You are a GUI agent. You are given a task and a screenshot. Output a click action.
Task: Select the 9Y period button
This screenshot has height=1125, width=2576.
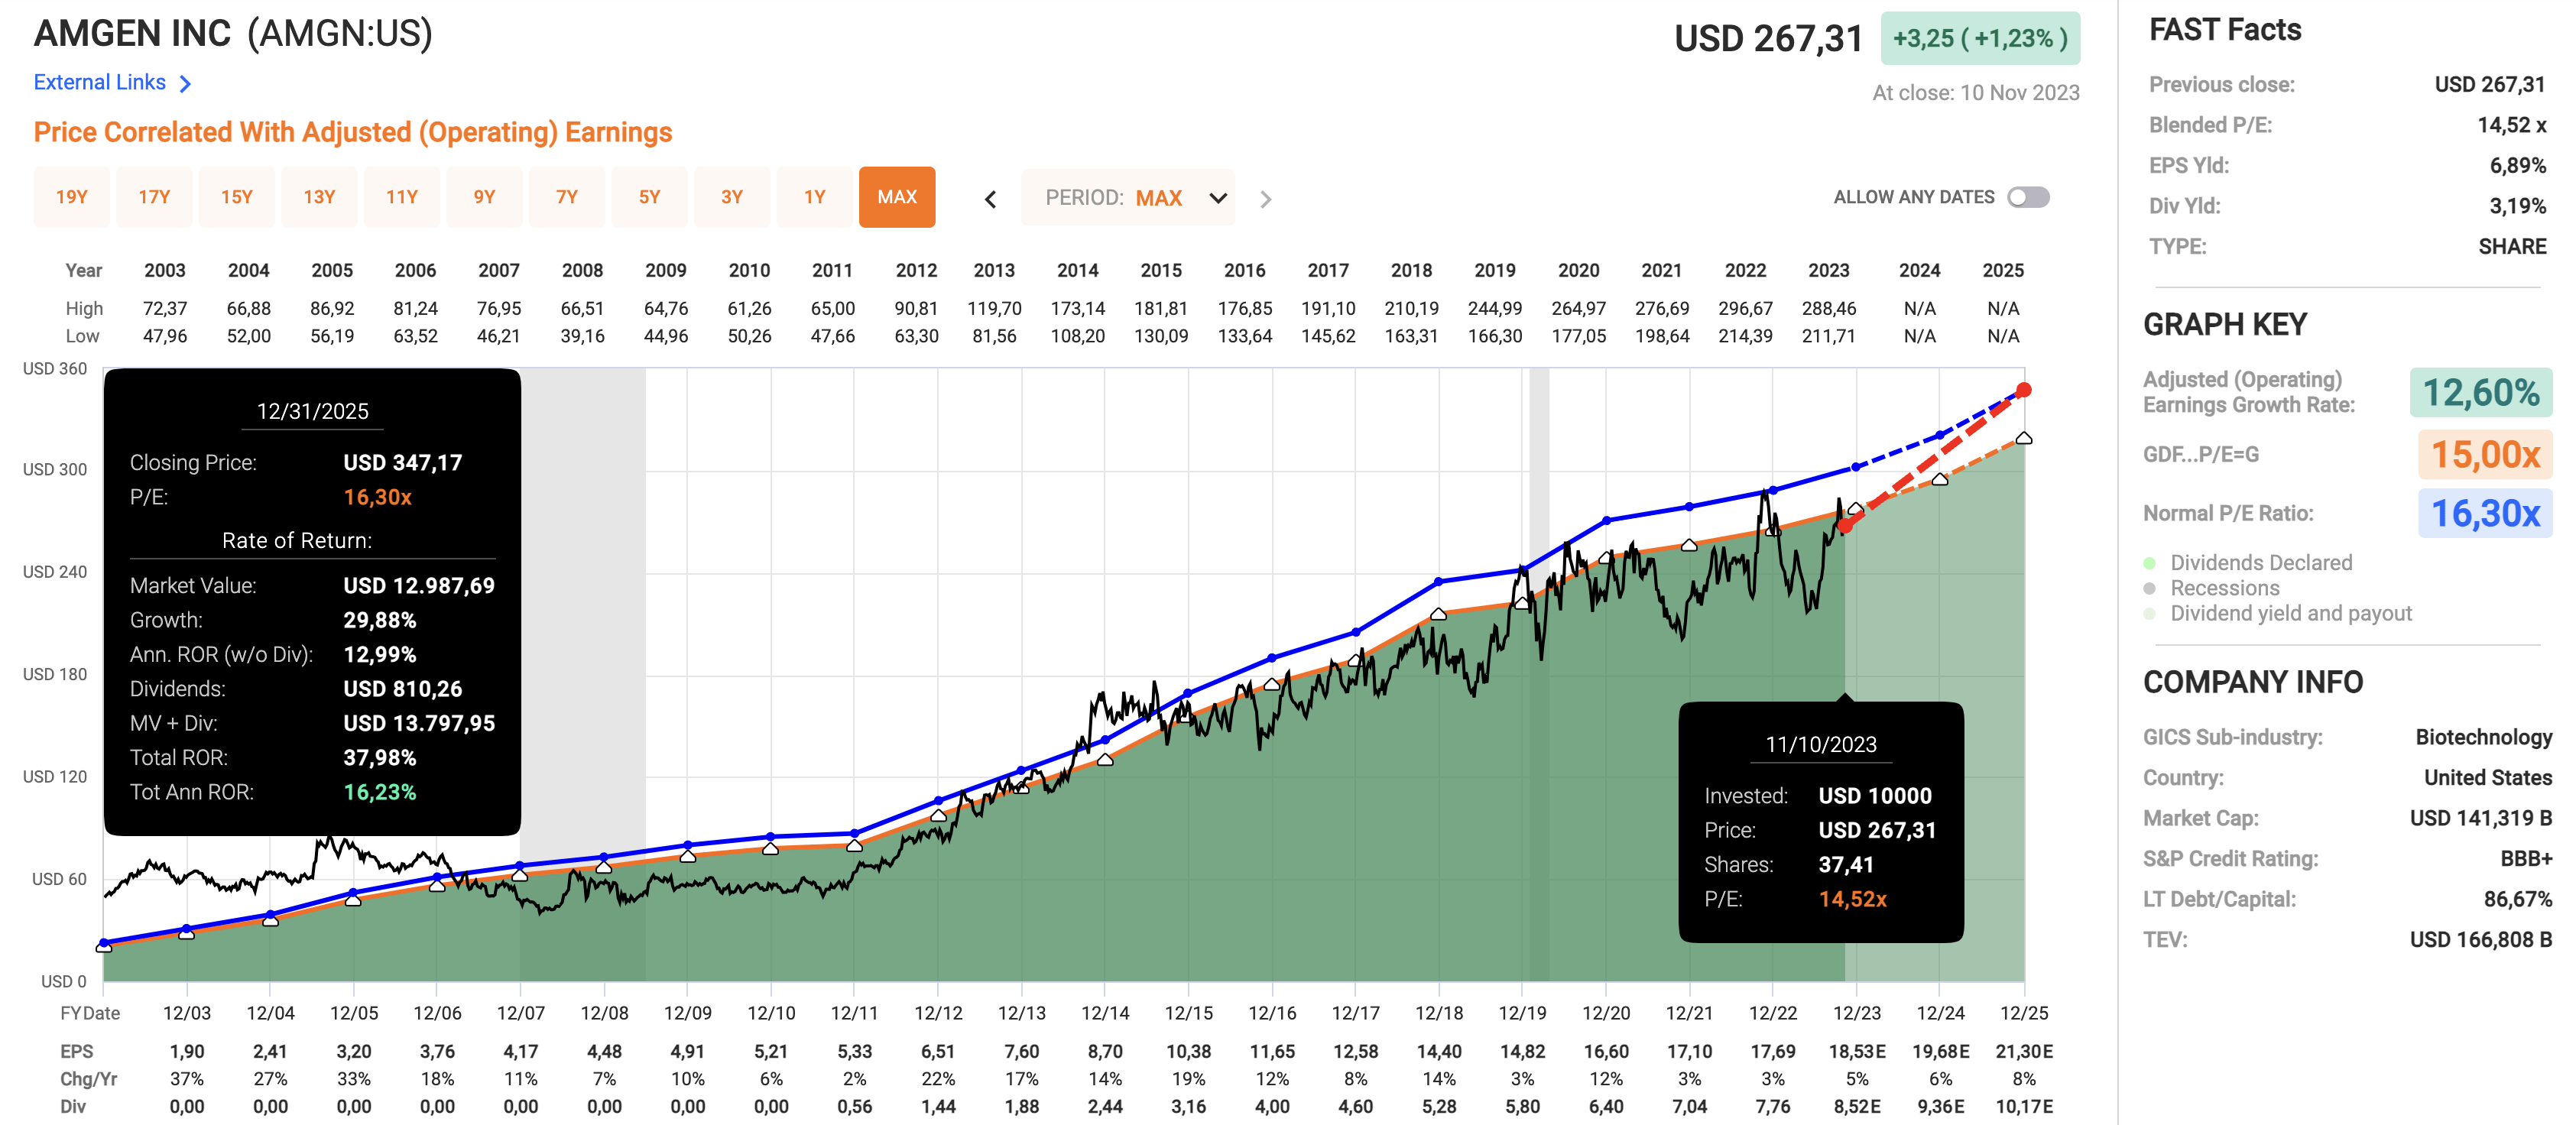coord(484,197)
